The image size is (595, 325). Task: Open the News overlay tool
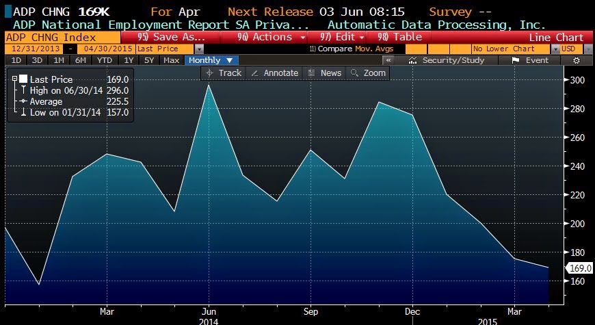(x=325, y=73)
